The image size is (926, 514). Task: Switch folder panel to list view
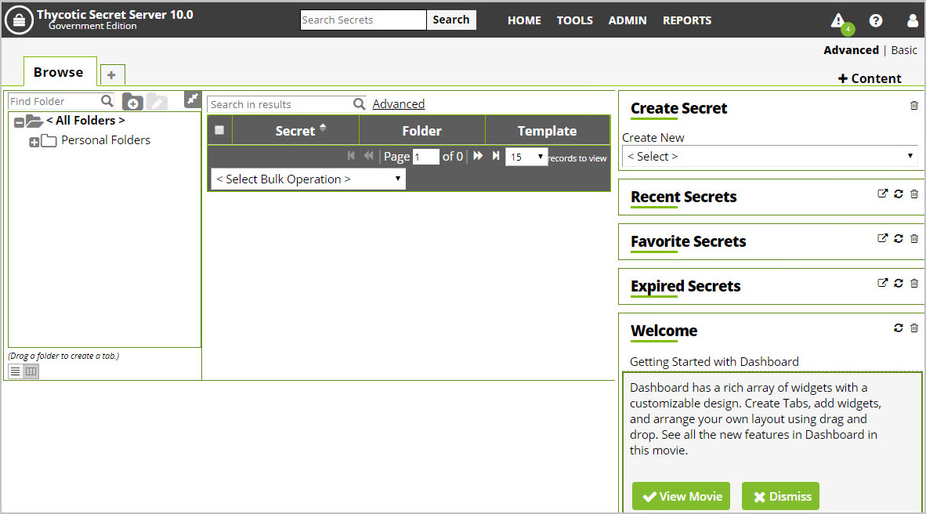(16, 371)
